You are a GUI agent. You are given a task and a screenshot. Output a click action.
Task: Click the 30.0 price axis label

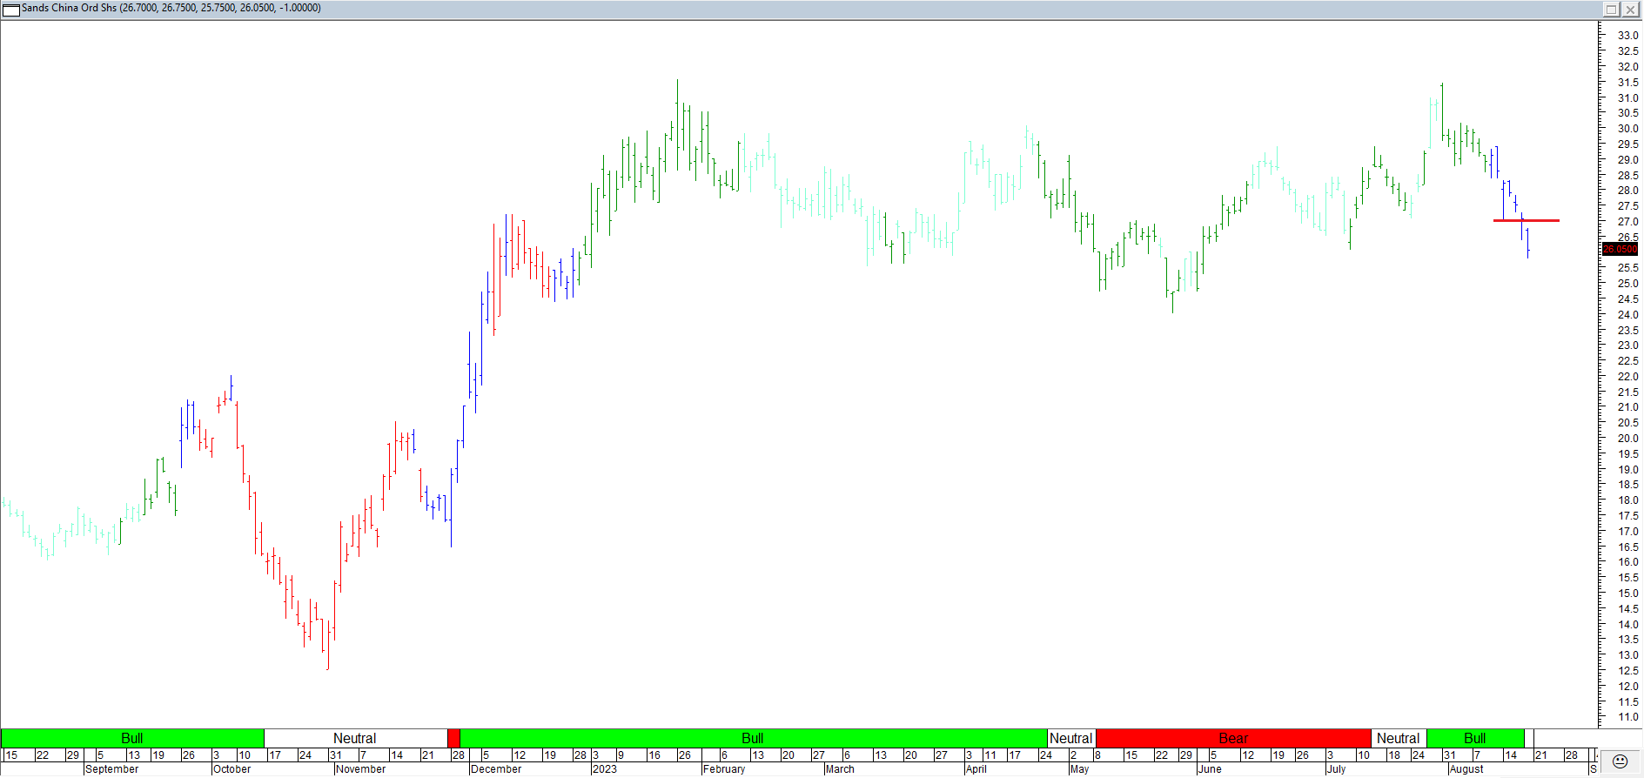point(1627,129)
